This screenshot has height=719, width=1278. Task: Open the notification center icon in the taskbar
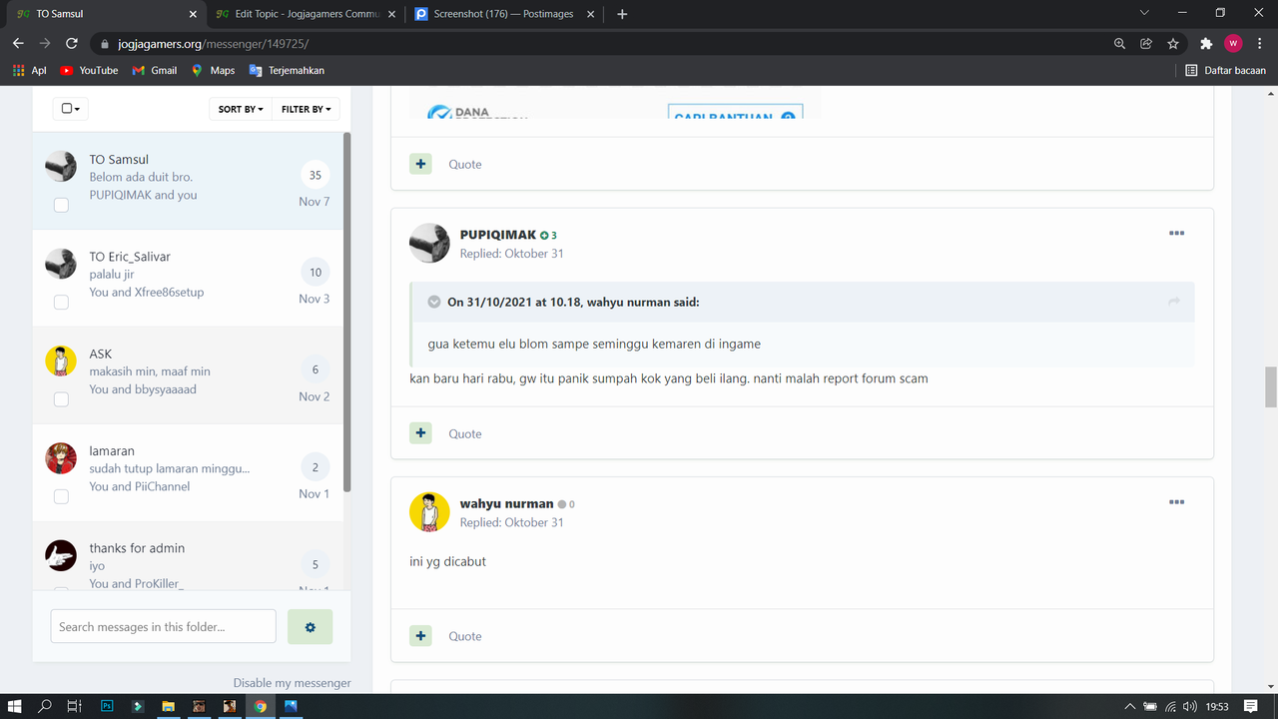[x=1251, y=706]
